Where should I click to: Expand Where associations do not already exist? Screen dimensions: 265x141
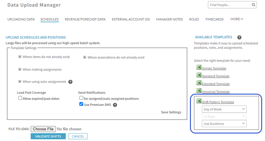tap(85, 57)
